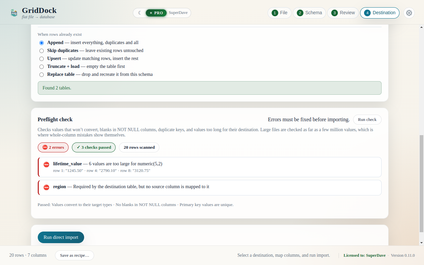This screenshot has height=265, width=424.
Task: Click the Preflight check heading
Action: pos(55,120)
